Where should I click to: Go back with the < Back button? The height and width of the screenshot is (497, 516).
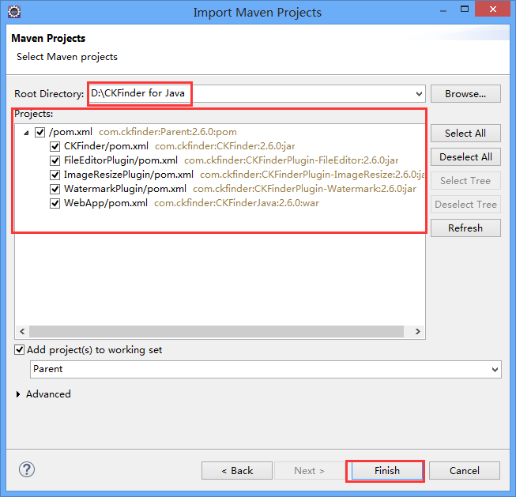[237, 471]
